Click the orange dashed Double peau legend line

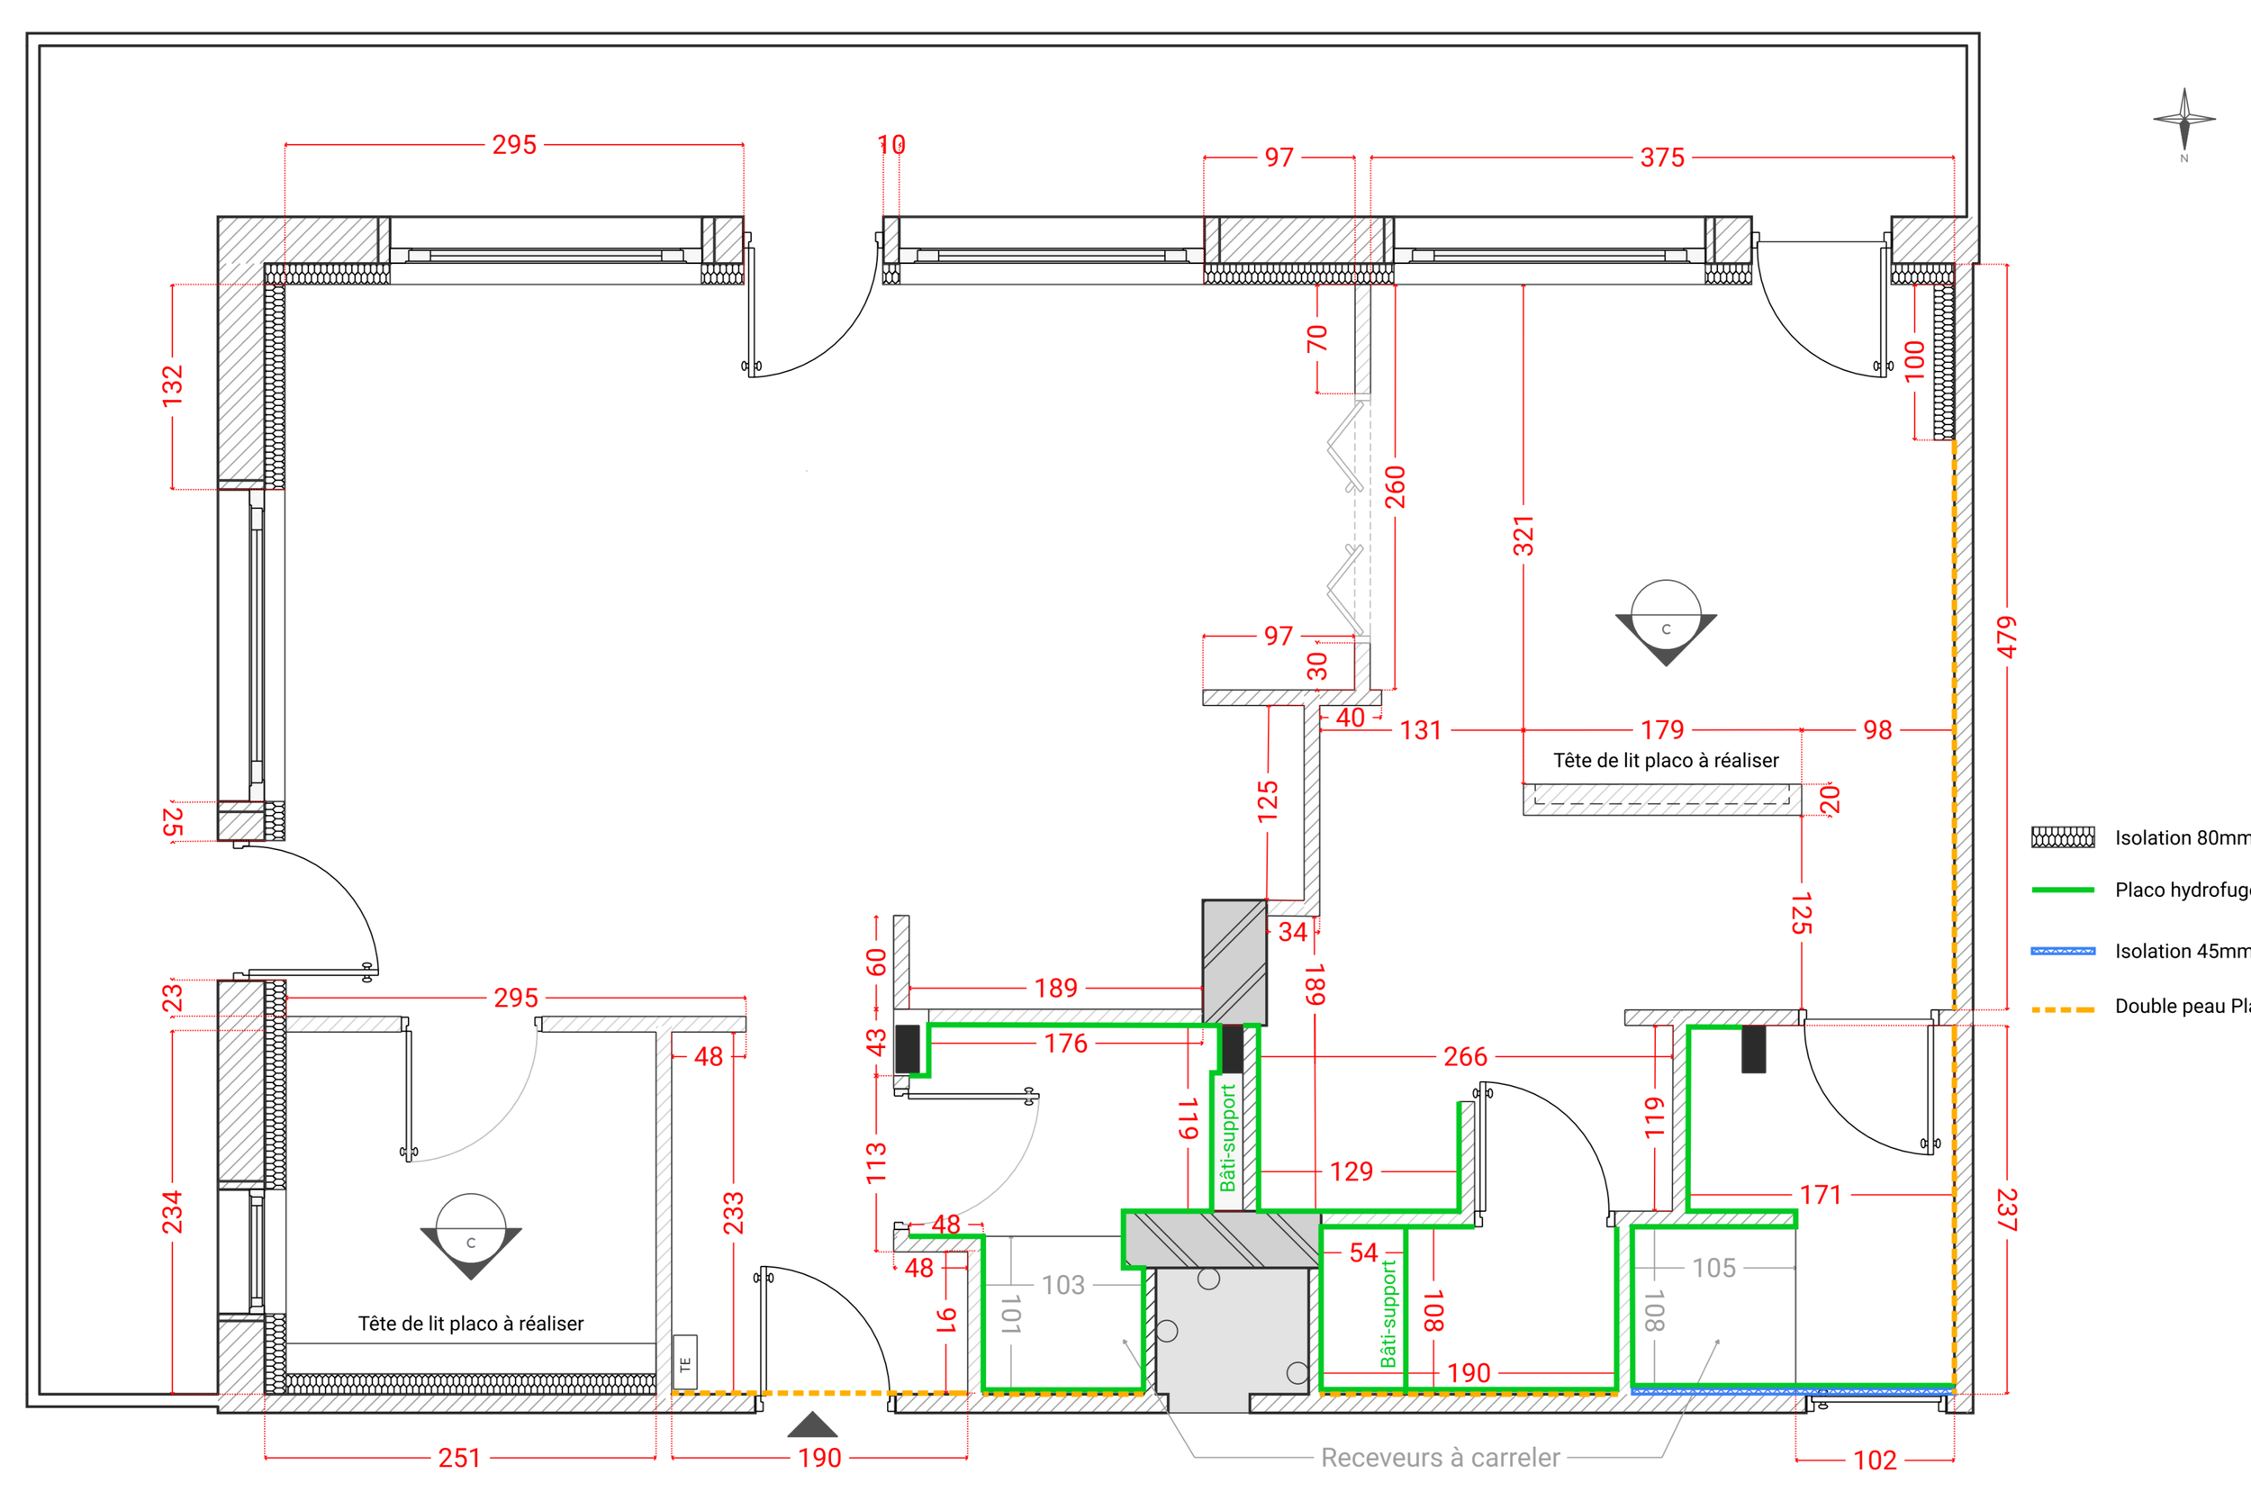coord(2063,1009)
